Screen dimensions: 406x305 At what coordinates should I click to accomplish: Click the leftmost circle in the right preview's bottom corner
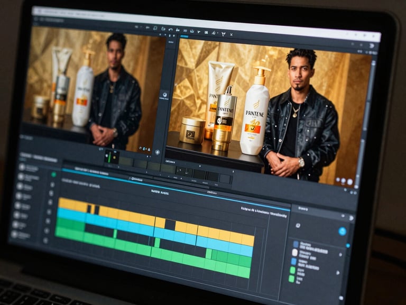(338, 180)
